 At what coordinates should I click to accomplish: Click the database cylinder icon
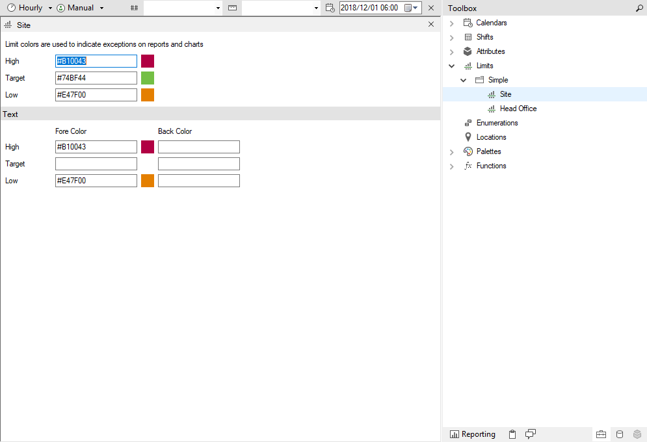tap(619, 434)
